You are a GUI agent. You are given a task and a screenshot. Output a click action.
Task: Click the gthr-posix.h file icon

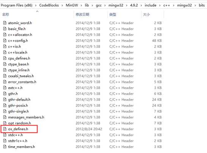[x=5, y=105]
